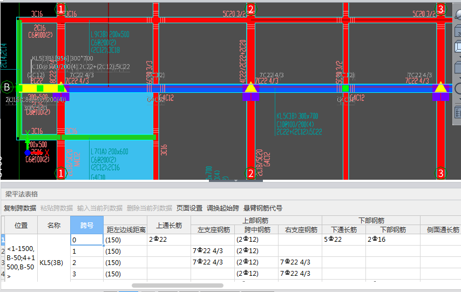This screenshot has width=461, height=292.
Task: Click 7⌀22 4/3 左支座 cell in span 1
Action: point(213,251)
